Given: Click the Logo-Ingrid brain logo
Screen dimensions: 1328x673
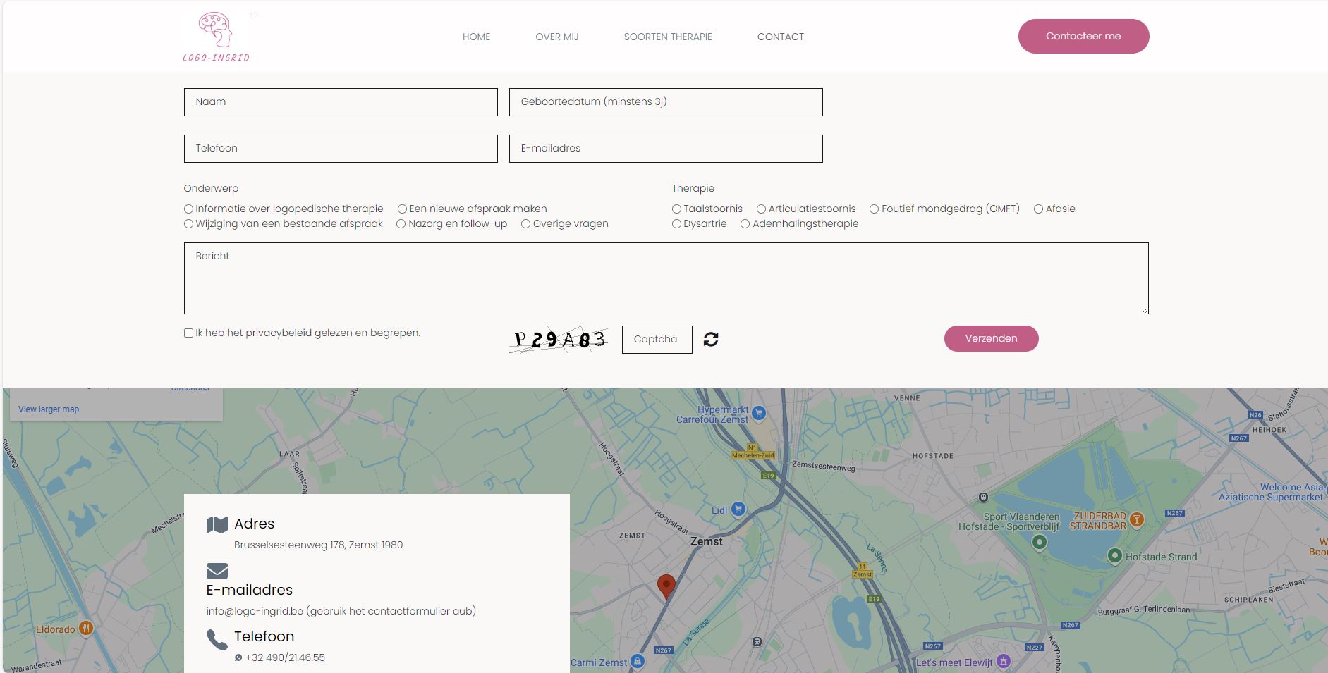Looking at the screenshot, I should [x=216, y=37].
